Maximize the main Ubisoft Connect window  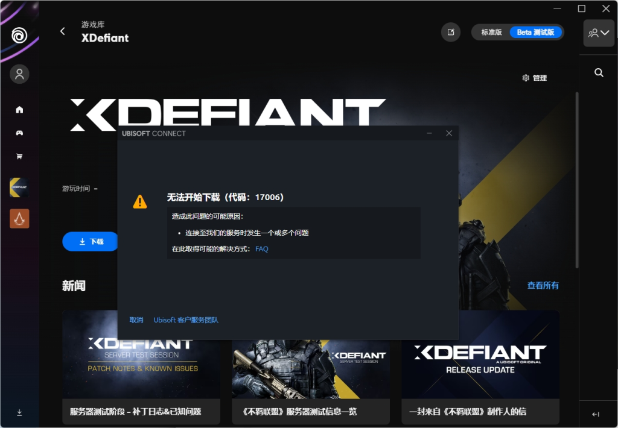(x=581, y=8)
